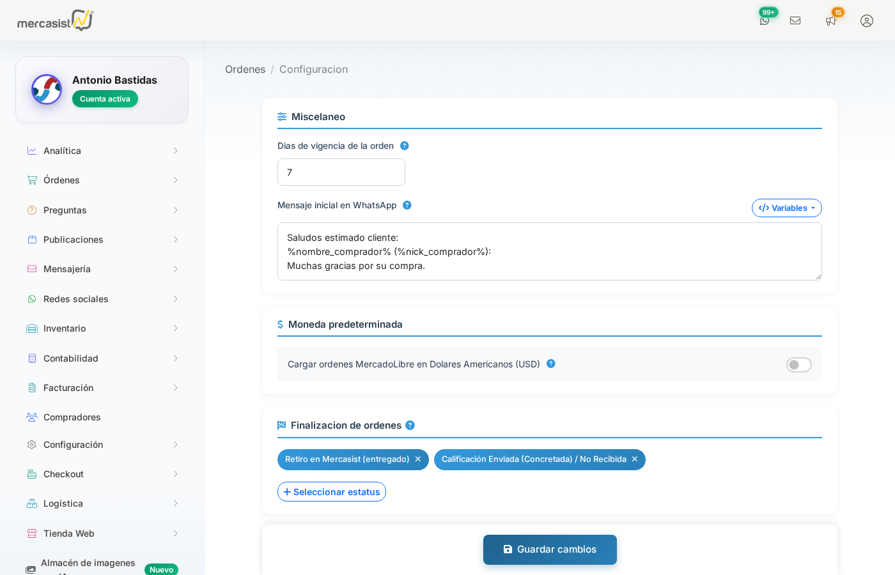Click the mercasist logo to go home
The image size is (895, 575).
tap(55, 20)
